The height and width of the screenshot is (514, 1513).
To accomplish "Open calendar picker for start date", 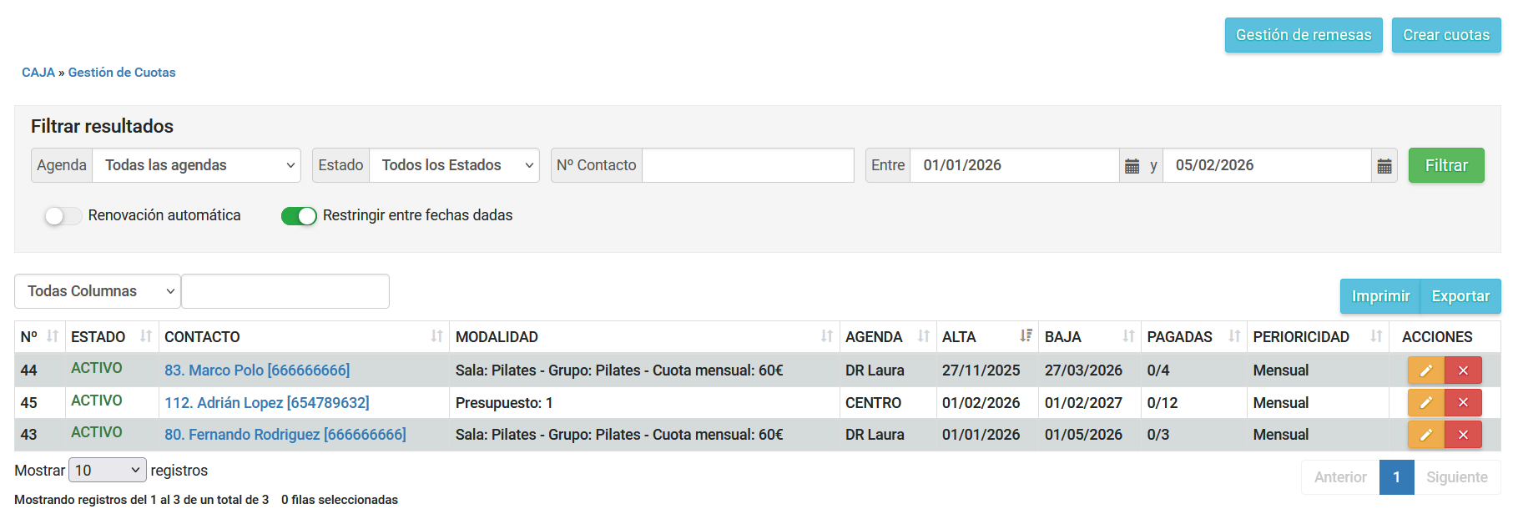I will [1132, 166].
